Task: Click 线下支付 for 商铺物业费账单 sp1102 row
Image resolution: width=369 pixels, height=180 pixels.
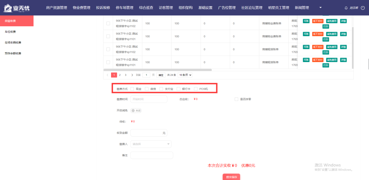Action: 317,21
